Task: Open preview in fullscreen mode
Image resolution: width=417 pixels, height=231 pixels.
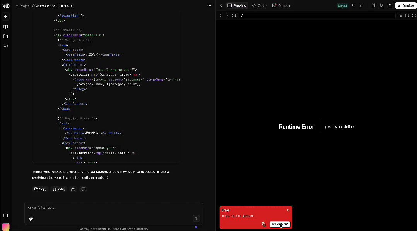Action: [414, 16]
